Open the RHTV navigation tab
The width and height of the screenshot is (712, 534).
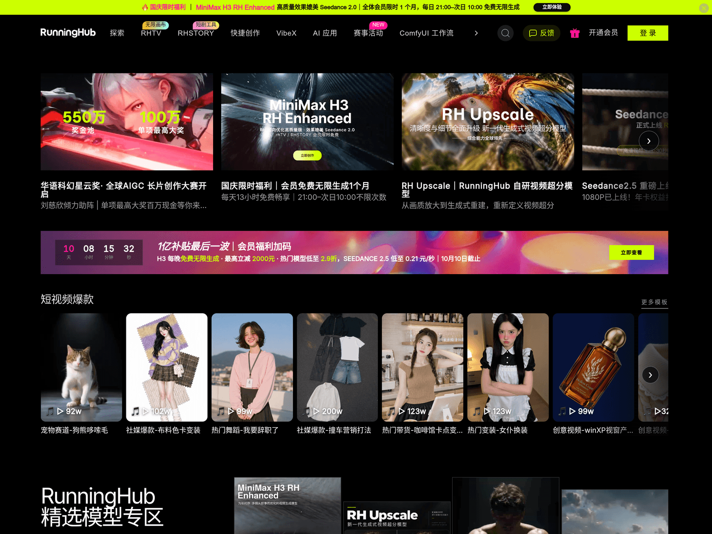pos(151,33)
